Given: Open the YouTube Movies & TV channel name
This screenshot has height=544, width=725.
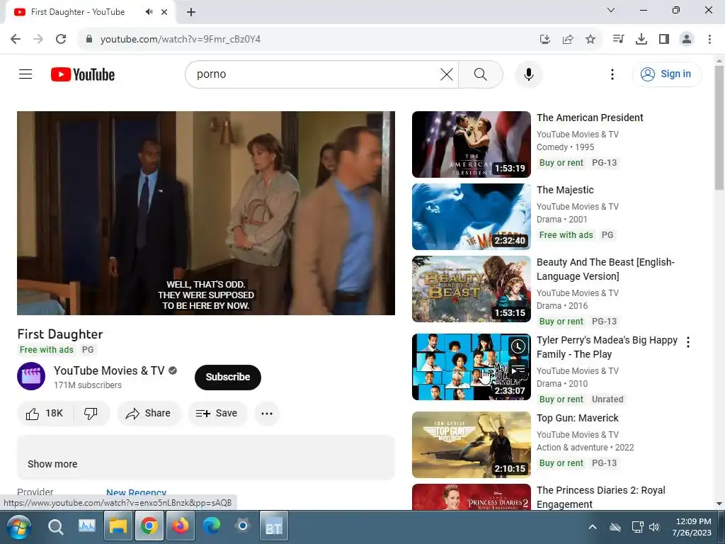Looking at the screenshot, I should point(109,370).
